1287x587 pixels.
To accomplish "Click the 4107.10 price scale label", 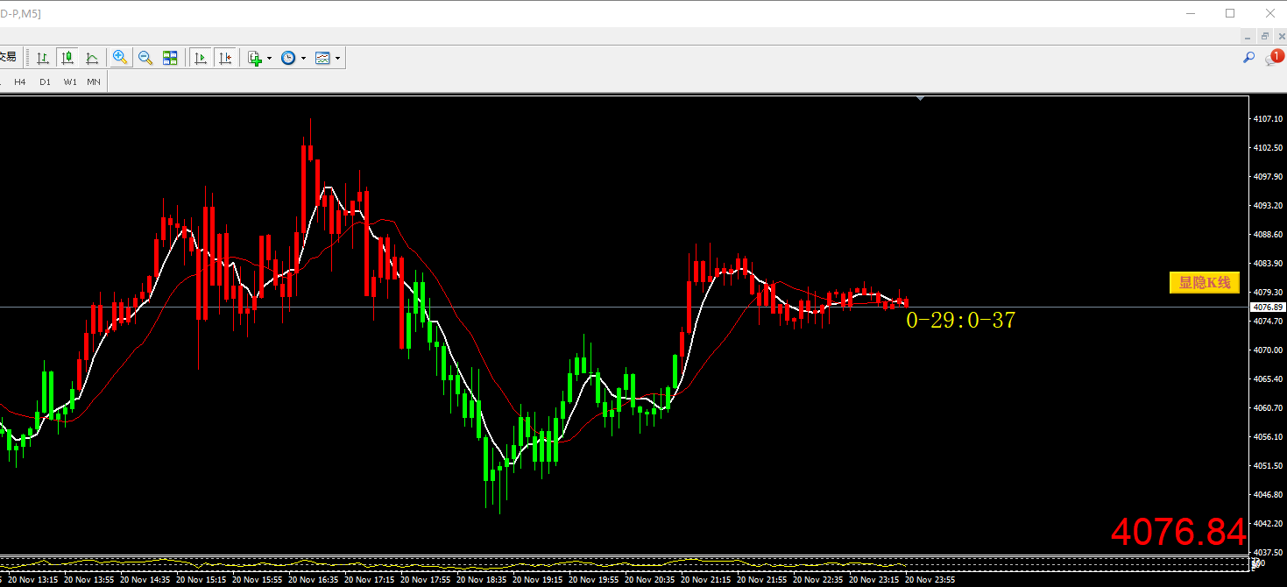I will 1268,119.
